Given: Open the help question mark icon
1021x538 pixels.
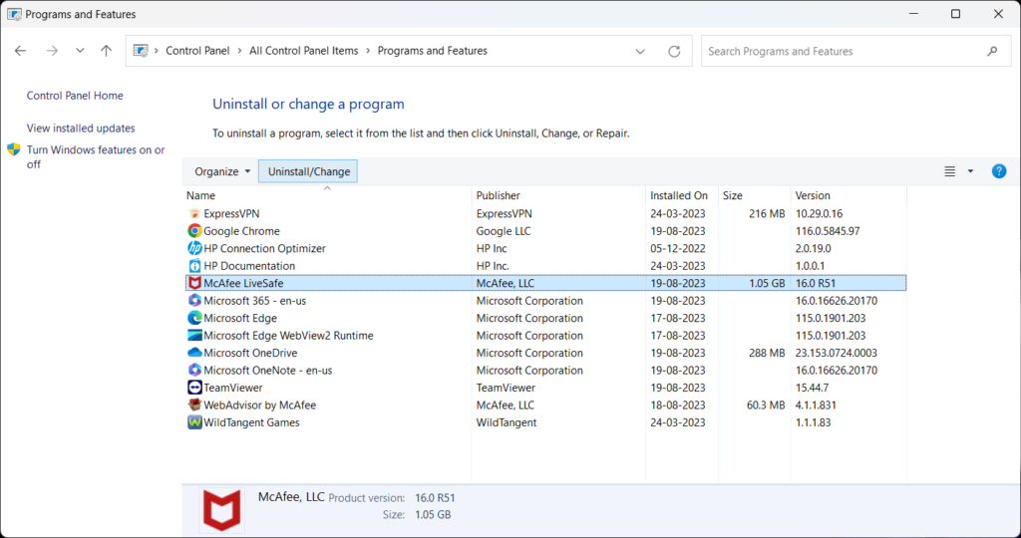Looking at the screenshot, I should (x=999, y=171).
